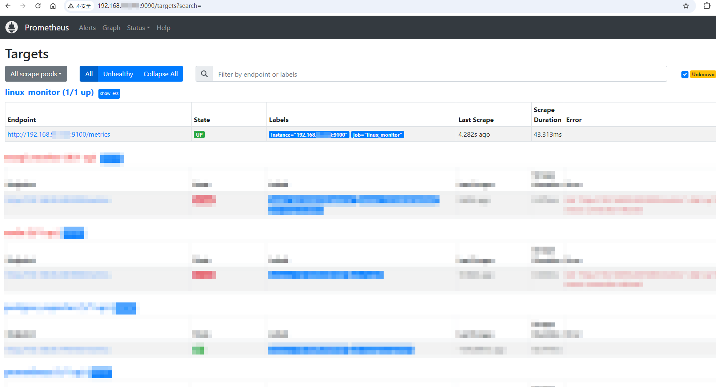Click the Collapse All button
This screenshot has height=387, width=716.
[161, 74]
